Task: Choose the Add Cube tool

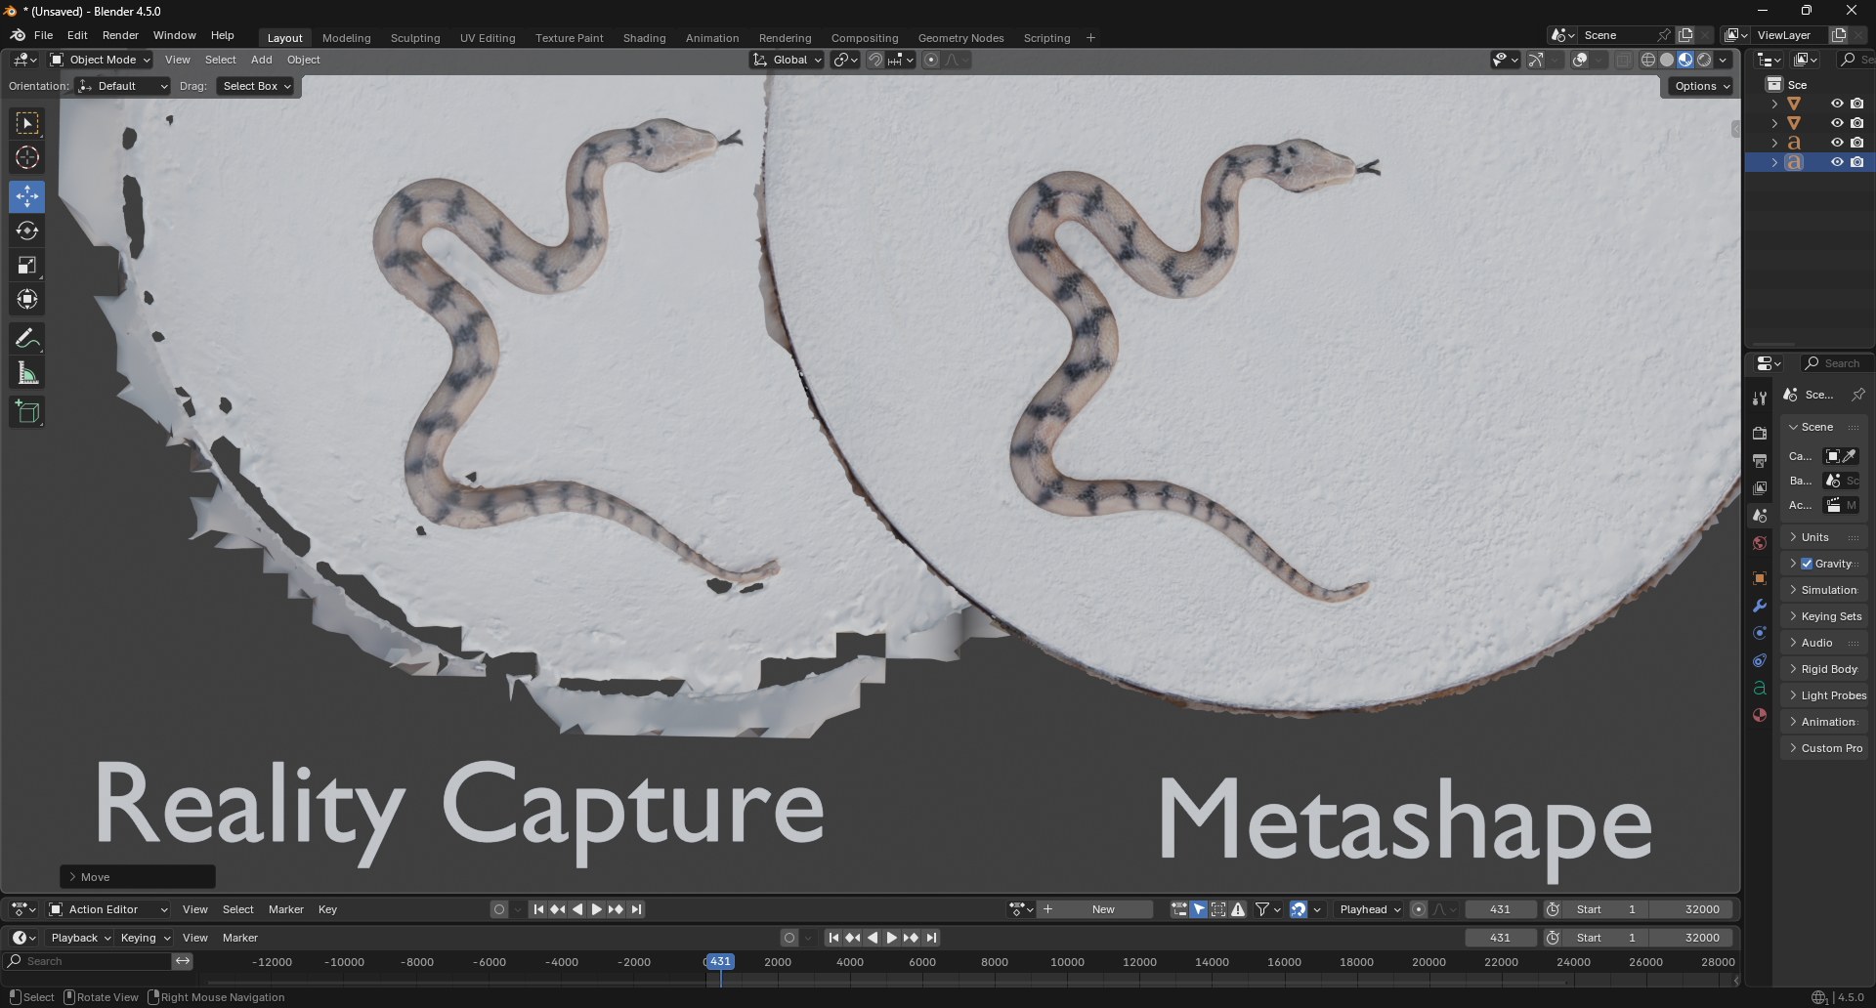Action: tap(27, 412)
